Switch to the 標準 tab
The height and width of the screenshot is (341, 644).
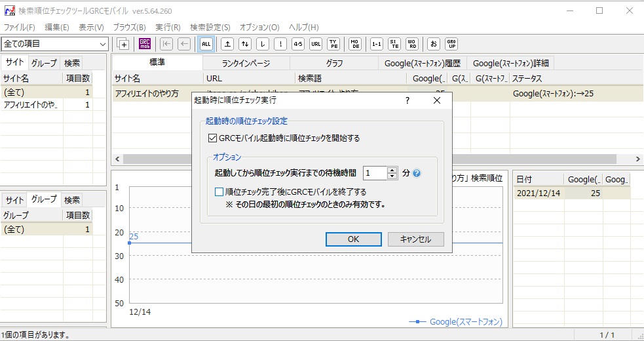157,62
